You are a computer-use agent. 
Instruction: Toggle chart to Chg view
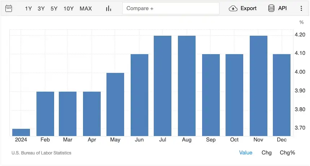266,153
